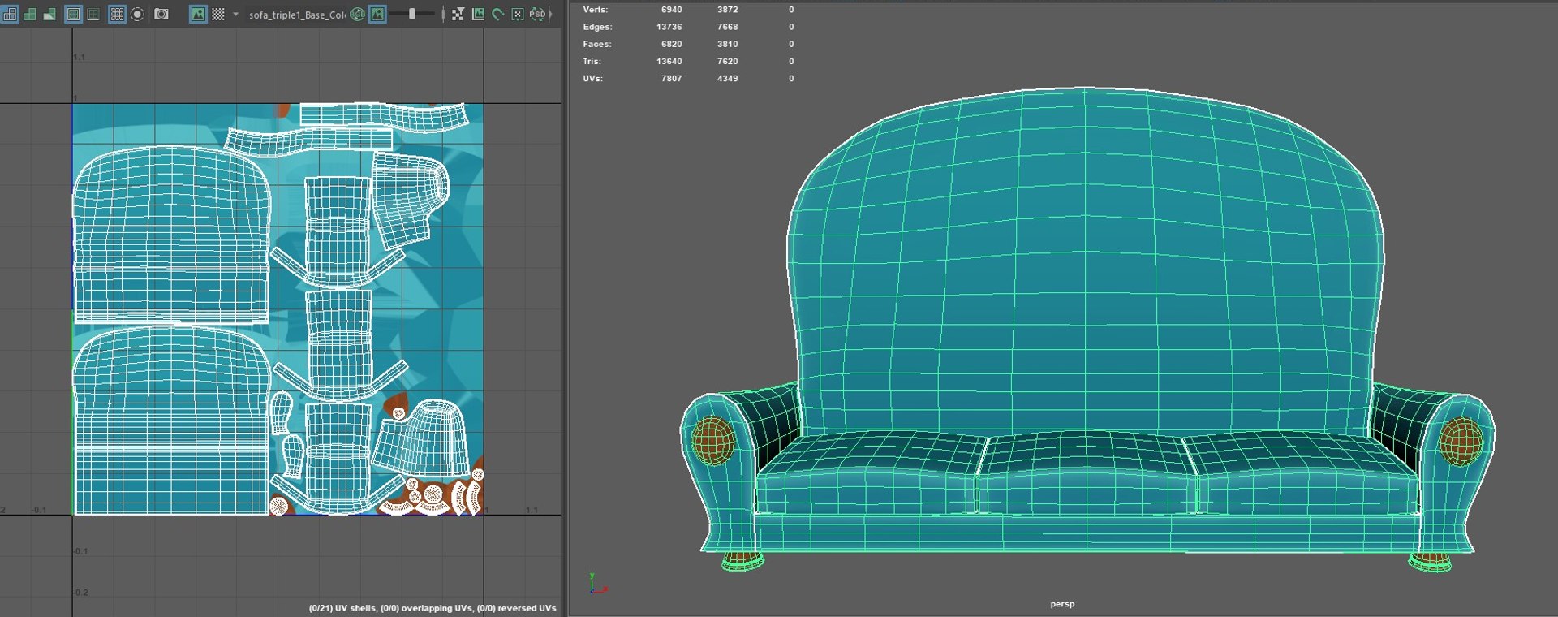Toggle the texture borders display icon

(x=74, y=15)
